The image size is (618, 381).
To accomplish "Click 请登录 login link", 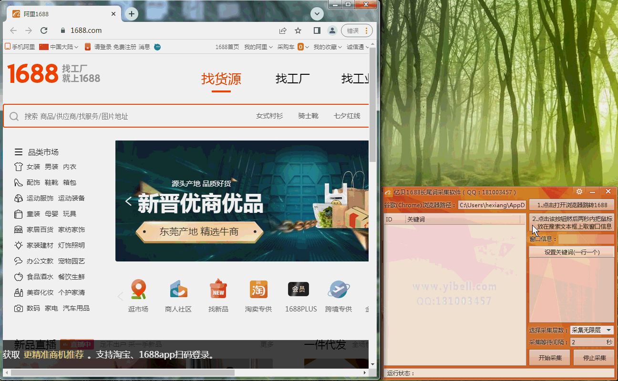I will (103, 47).
